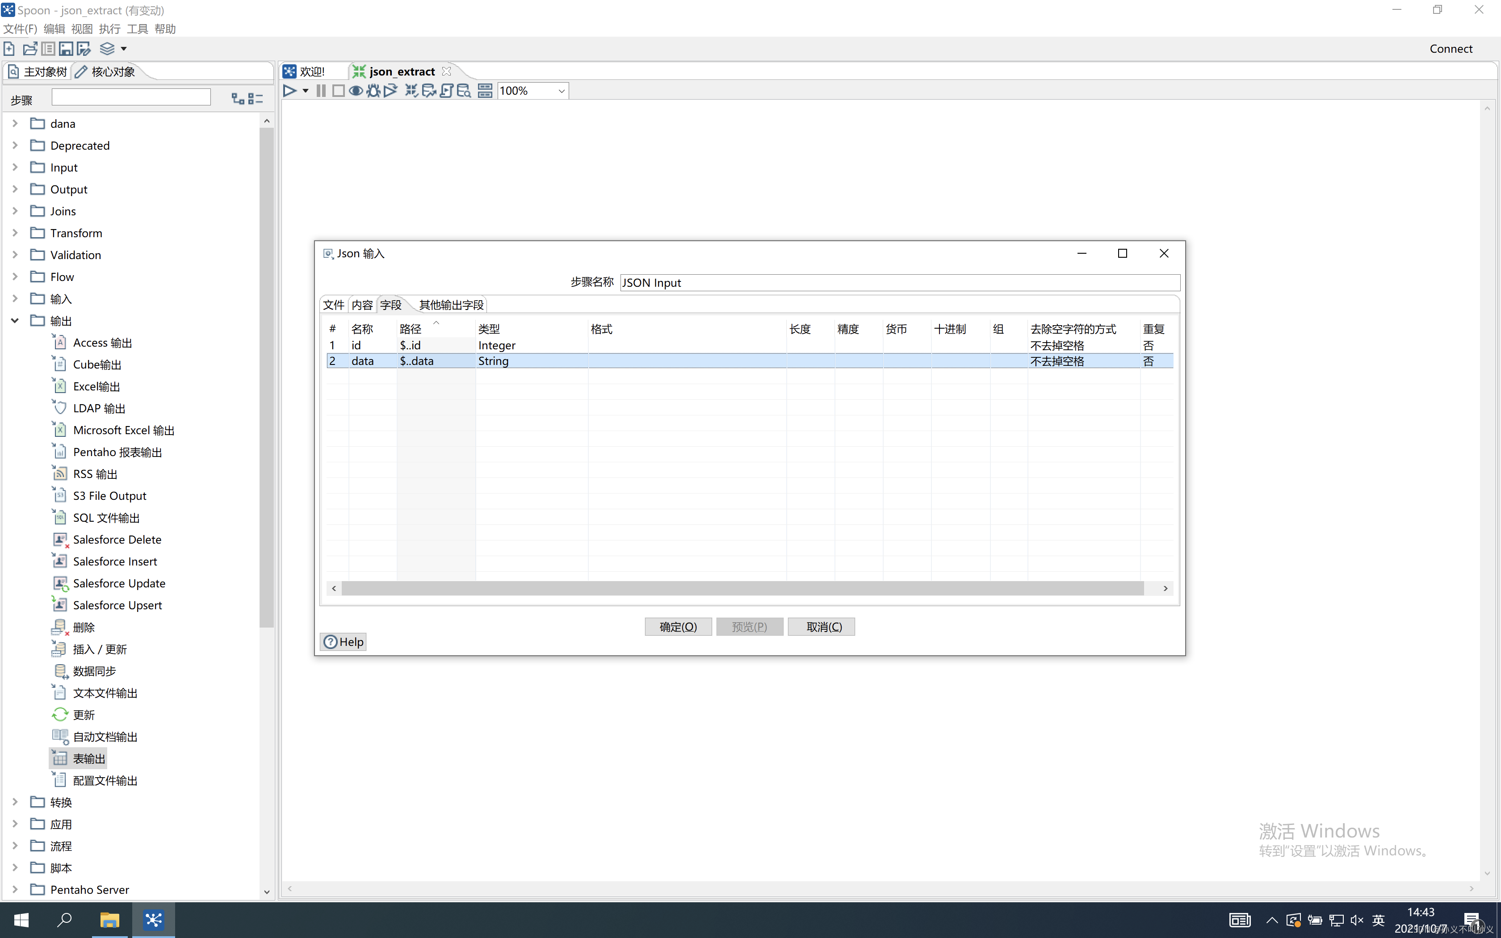
Task: Click the Perspectives layers icon
Action: [107, 48]
